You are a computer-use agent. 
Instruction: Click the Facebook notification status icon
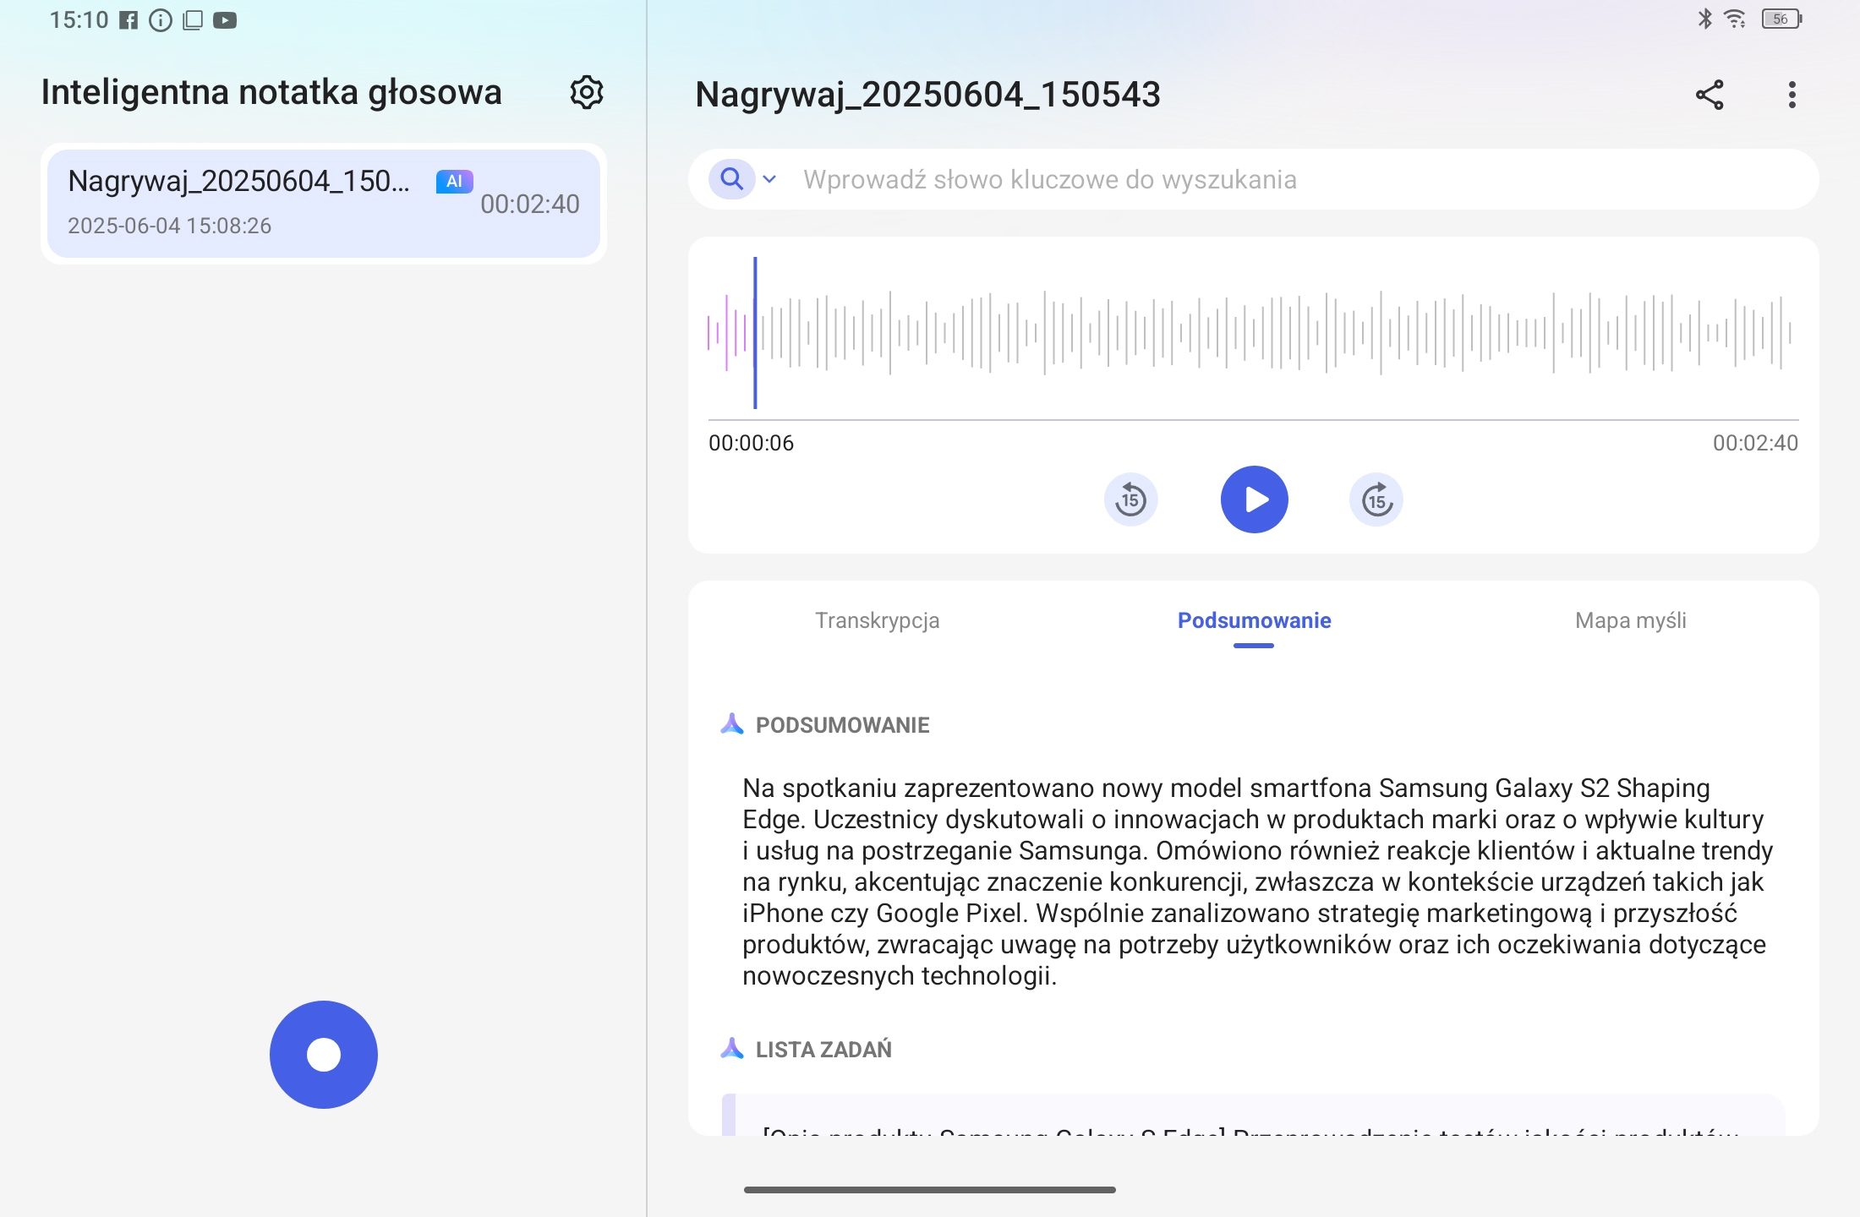point(128,20)
